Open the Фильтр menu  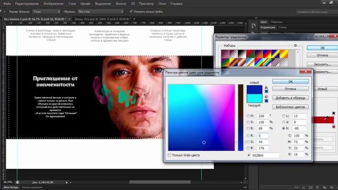coord(121,4)
